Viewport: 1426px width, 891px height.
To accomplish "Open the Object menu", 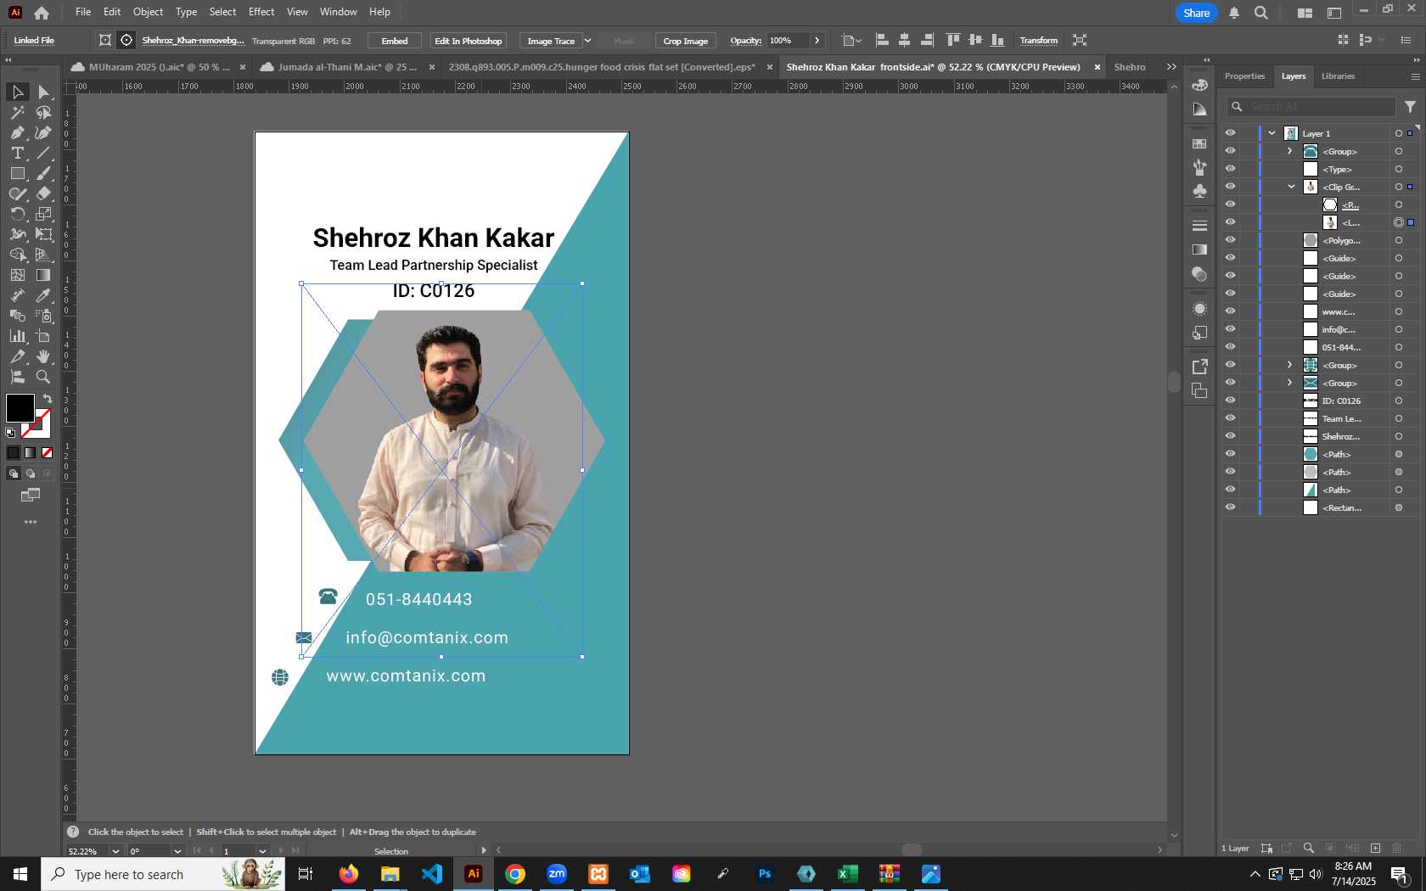I will (x=148, y=12).
